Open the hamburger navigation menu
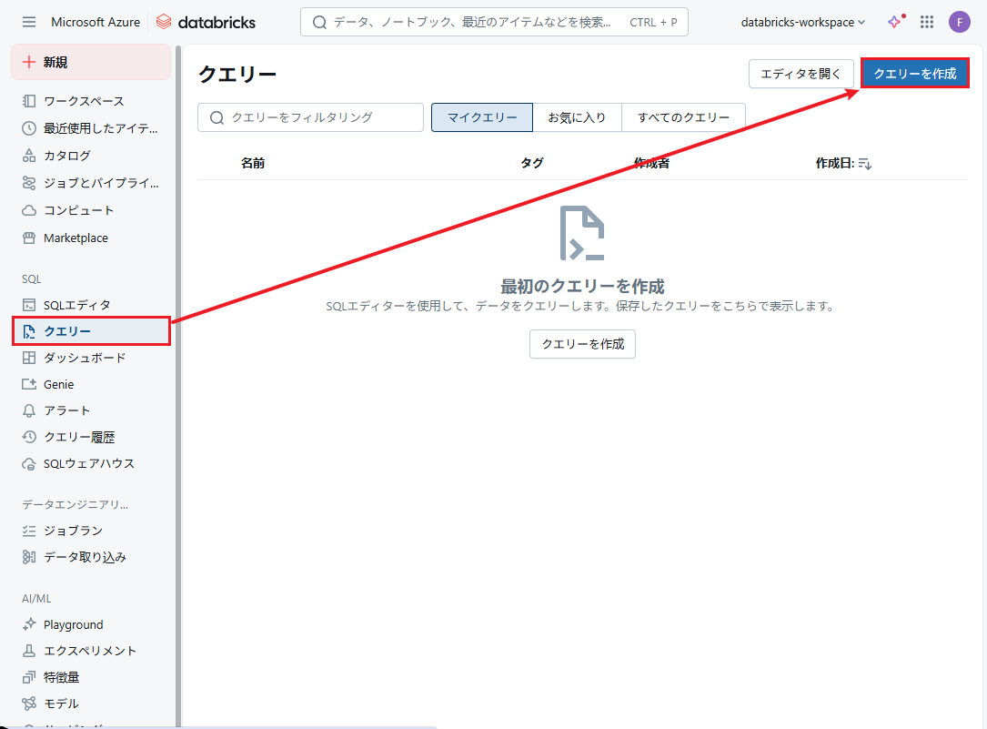This screenshot has width=987, height=729. tap(29, 22)
